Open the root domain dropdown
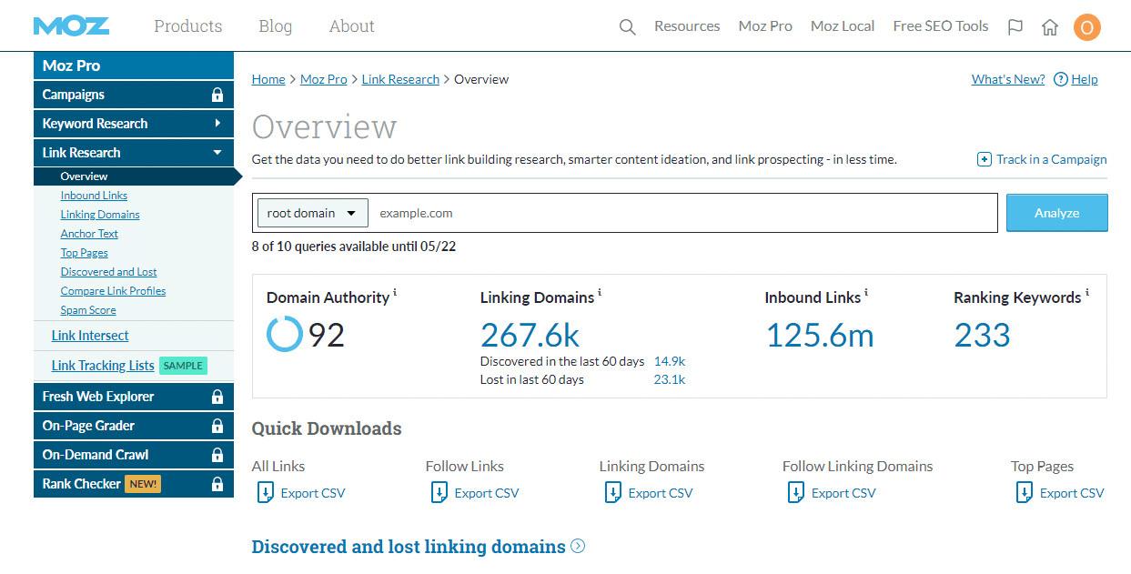1131x574 pixels. tap(311, 212)
